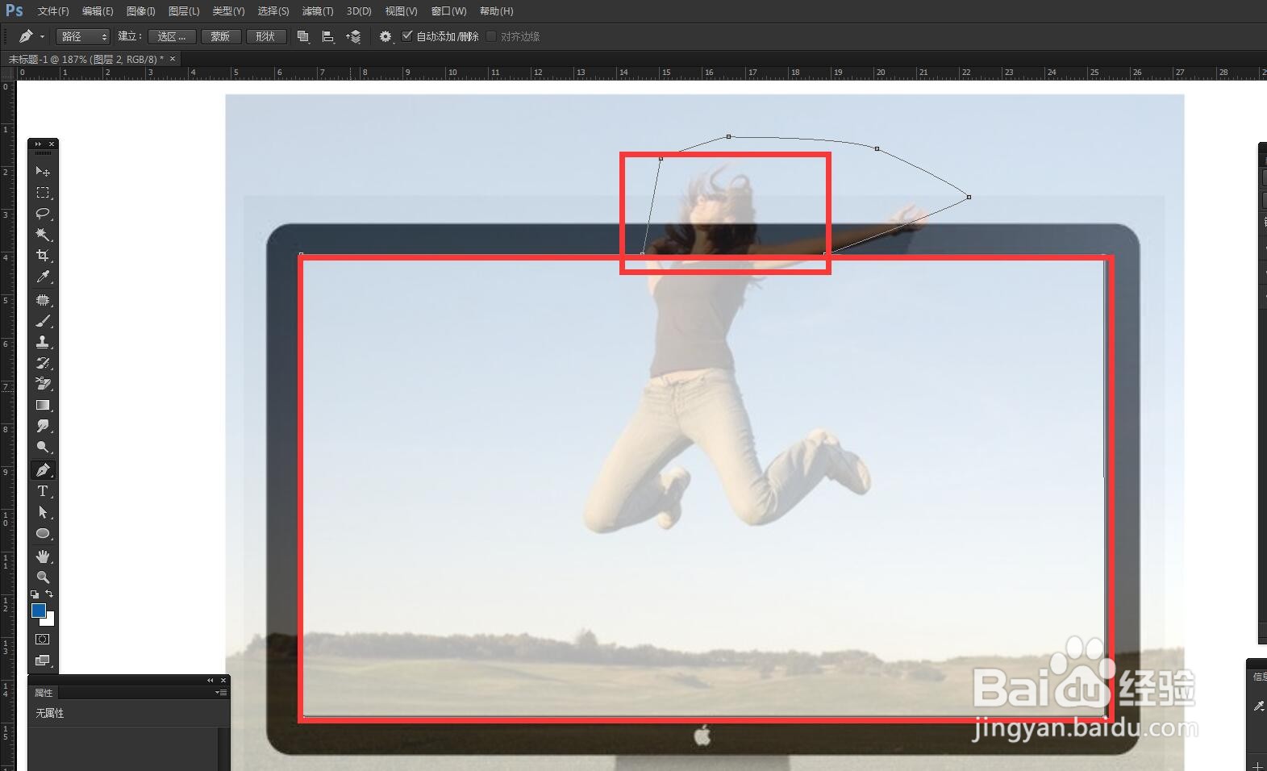Toggle 对齐边缘 checkbox
The height and width of the screenshot is (771, 1267).
click(491, 36)
